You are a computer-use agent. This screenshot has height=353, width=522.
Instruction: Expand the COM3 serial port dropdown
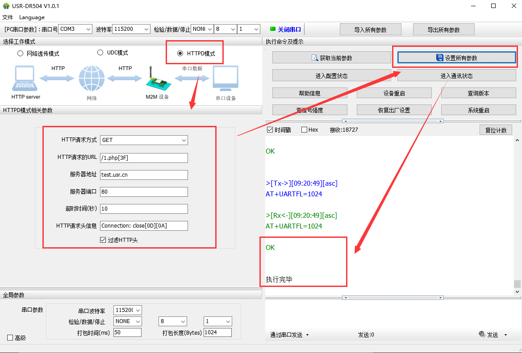(75, 29)
